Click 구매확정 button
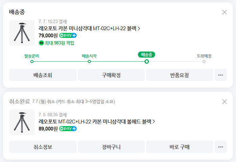The height and width of the screenshot is (162, 236). tap(111, 75)
